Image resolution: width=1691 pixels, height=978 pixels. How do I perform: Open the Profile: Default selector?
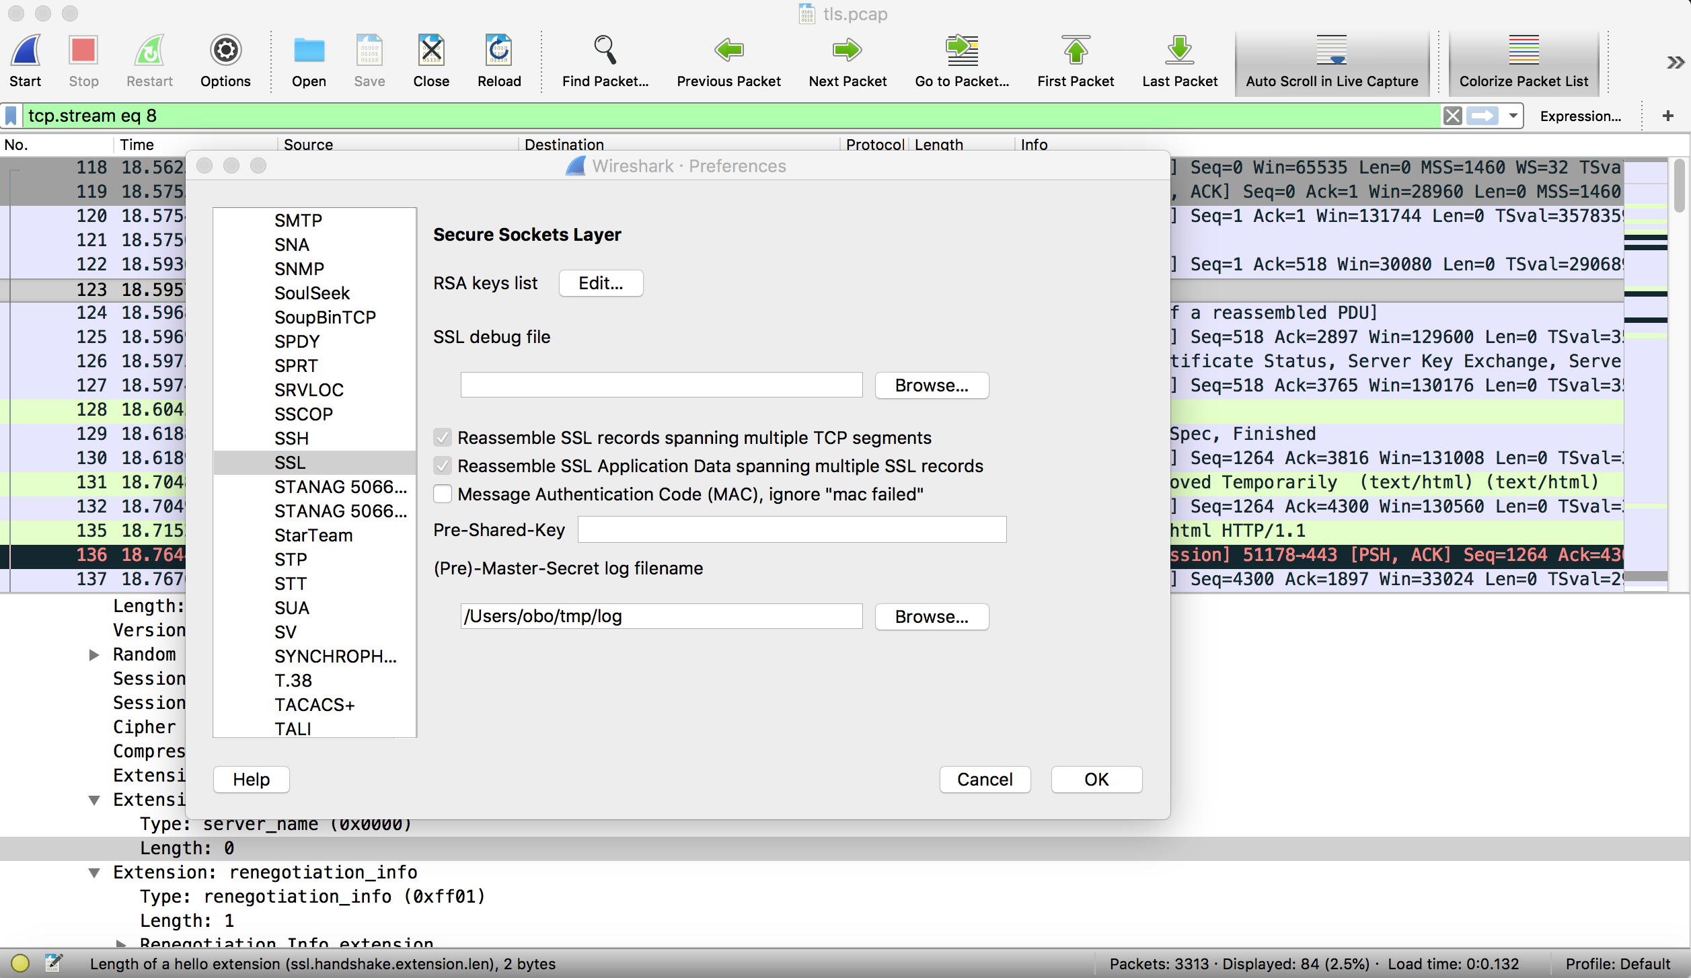pyautogui.click(x=1618, y=964)
